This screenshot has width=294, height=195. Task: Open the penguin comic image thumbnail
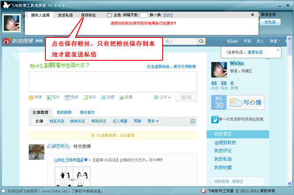[x=72, y=176]
